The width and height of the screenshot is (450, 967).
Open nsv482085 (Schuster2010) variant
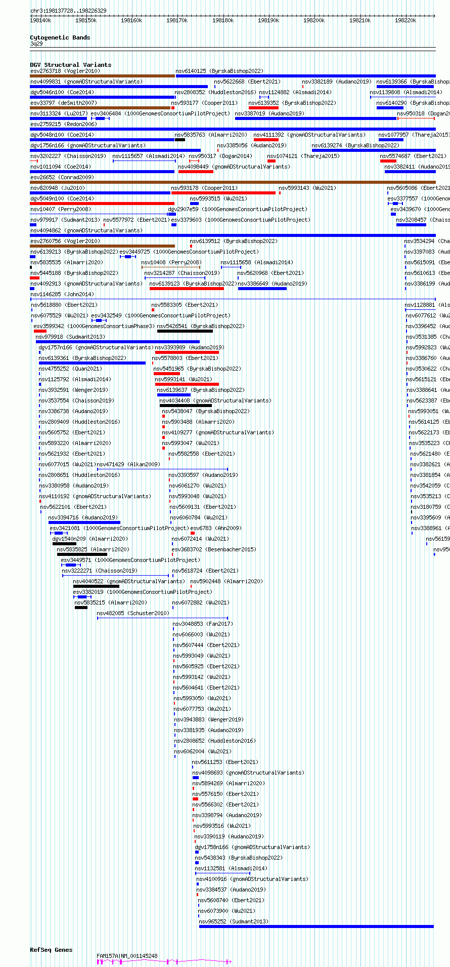[133, 613]
